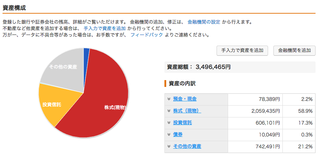Open the 投資信託 breakdown link
The width and height of the screenshot is (322, 167).
[182, 123]
